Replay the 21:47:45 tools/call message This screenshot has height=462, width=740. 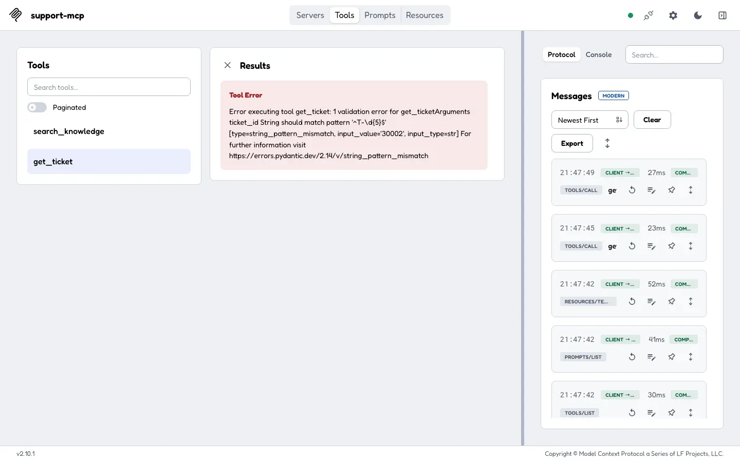(632, 246)
